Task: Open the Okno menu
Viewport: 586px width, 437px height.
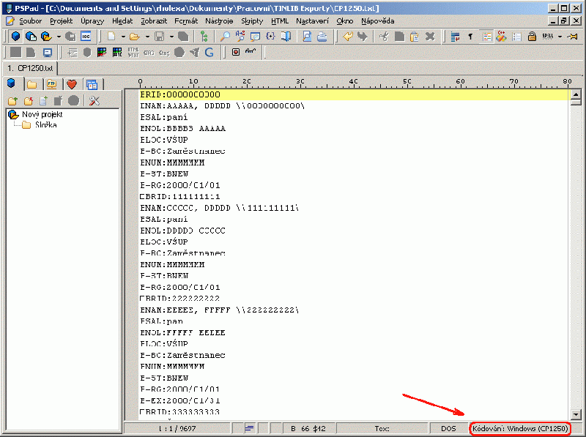Action: pos(344,21)
